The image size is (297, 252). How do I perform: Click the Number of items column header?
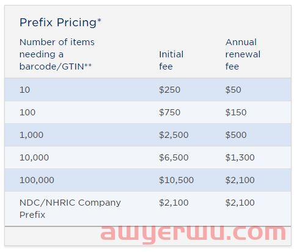(x=57, y=54)
